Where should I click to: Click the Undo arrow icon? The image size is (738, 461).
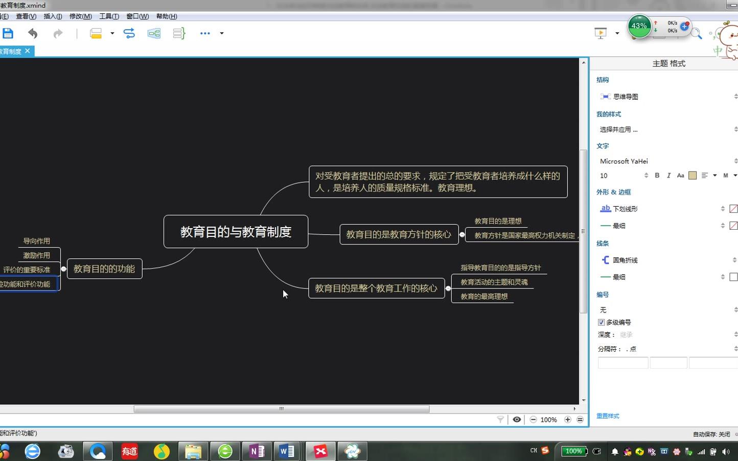33,33
